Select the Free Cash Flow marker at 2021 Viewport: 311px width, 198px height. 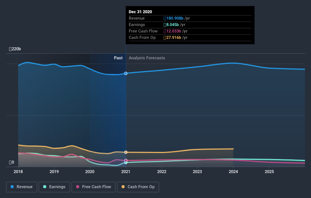(x=126, y=161)
